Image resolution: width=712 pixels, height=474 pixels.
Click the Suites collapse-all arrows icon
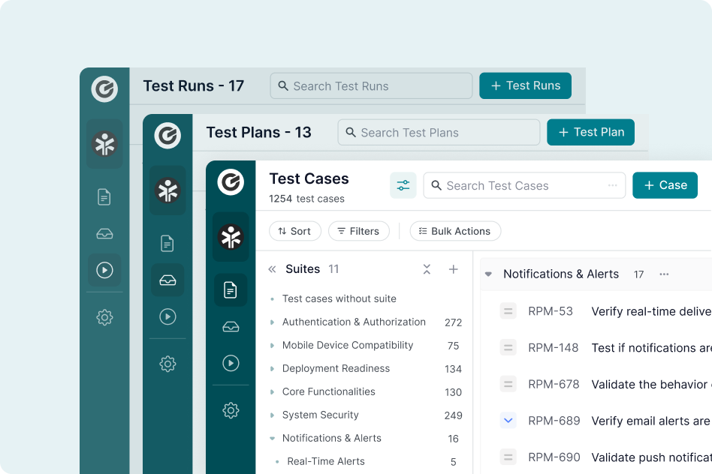click(427, 269)
